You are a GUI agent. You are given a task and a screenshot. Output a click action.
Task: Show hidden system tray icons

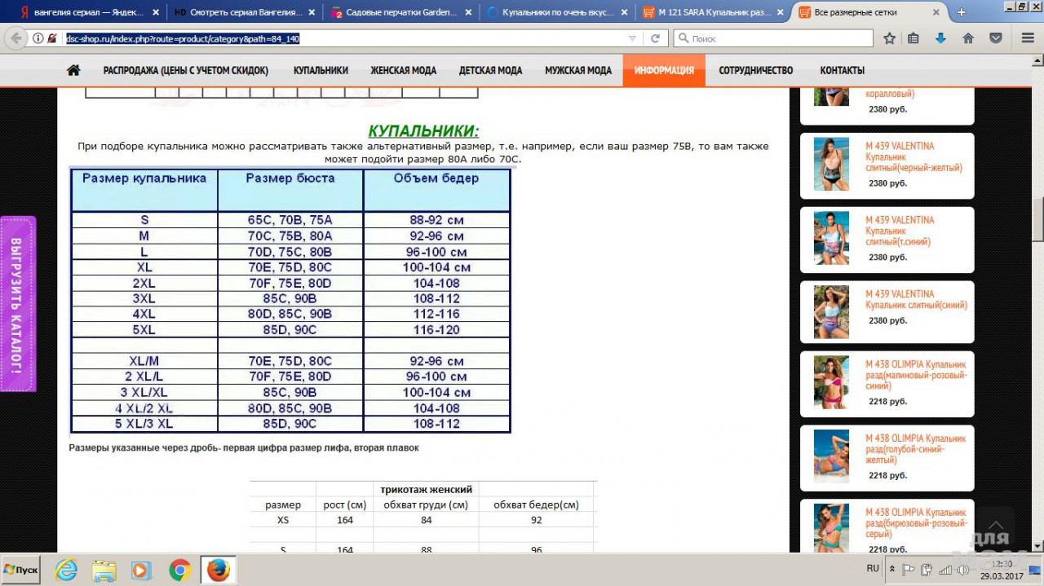[892, 569]
